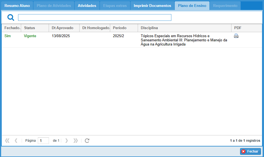Image resolution: width=264 pixels, height=157 pixels.
Task: Select the Imprimir Documentos tab
Action: point(152,6)
